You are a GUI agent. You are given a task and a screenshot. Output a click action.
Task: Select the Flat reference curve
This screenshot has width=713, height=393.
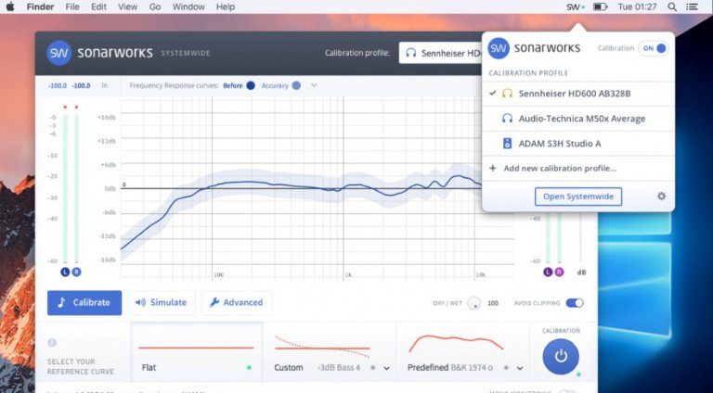pos(197,352)
